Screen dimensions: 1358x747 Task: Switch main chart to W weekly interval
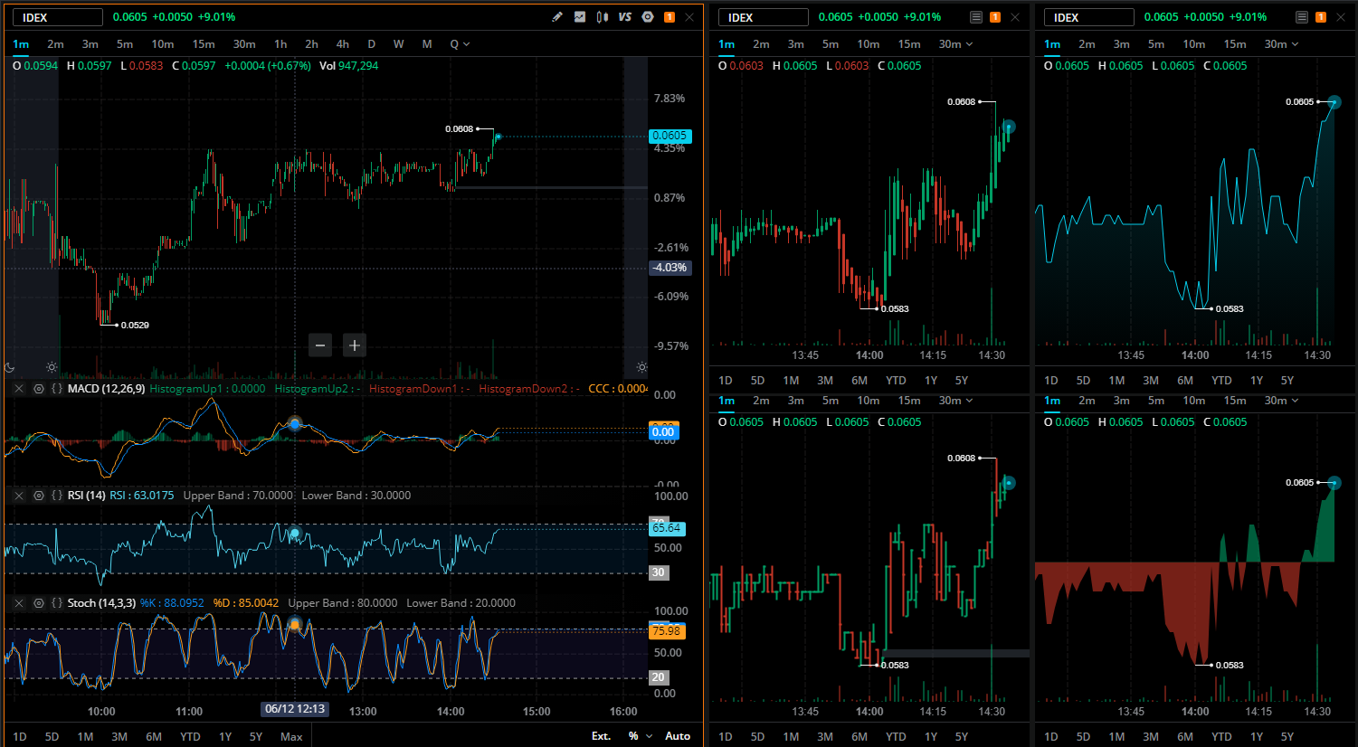(x=399, y=44)
